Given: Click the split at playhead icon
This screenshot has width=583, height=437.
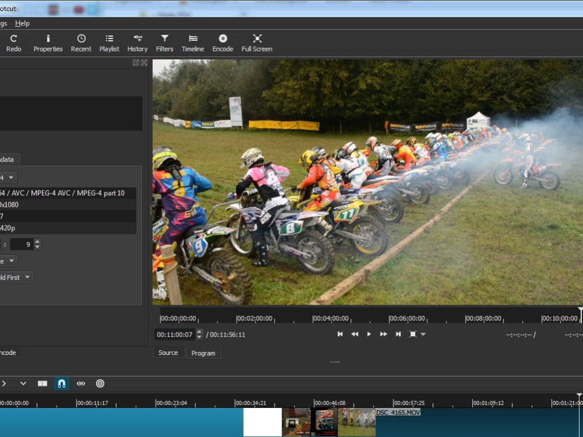Looking at the screenshot, I should 43,383.
